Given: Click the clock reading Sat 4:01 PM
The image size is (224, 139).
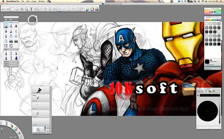Looking at the screenshot, I should pos(213,1).
